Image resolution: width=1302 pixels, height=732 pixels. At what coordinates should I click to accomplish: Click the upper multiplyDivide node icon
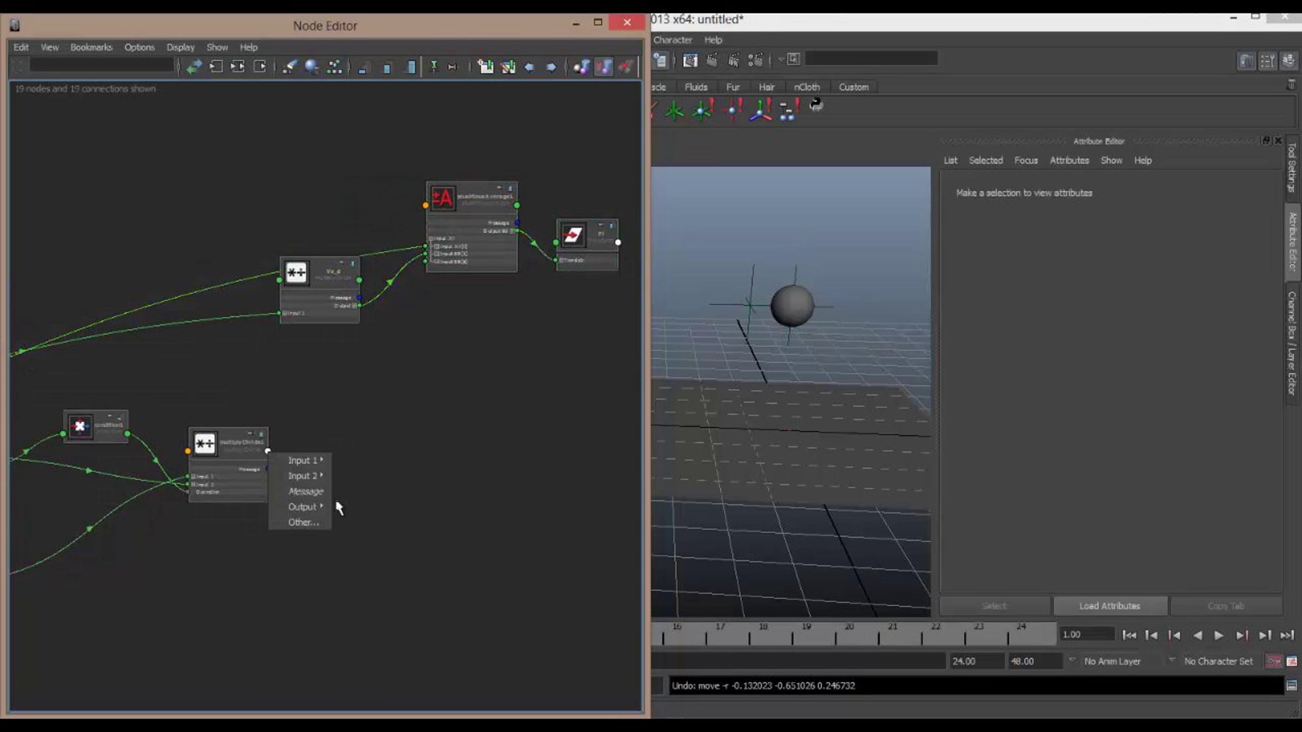point(296,272)
